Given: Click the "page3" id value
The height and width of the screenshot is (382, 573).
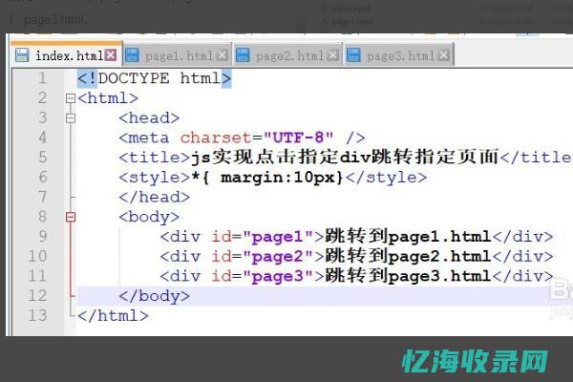Looking at the screenshot, I should 278,276.
